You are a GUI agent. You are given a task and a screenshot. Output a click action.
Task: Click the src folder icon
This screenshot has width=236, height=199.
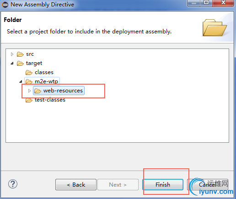point(20,54)
